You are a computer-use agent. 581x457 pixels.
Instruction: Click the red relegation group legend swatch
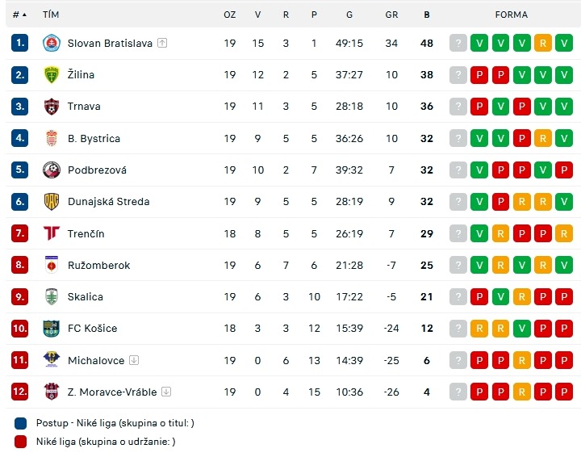coord(21,442)
